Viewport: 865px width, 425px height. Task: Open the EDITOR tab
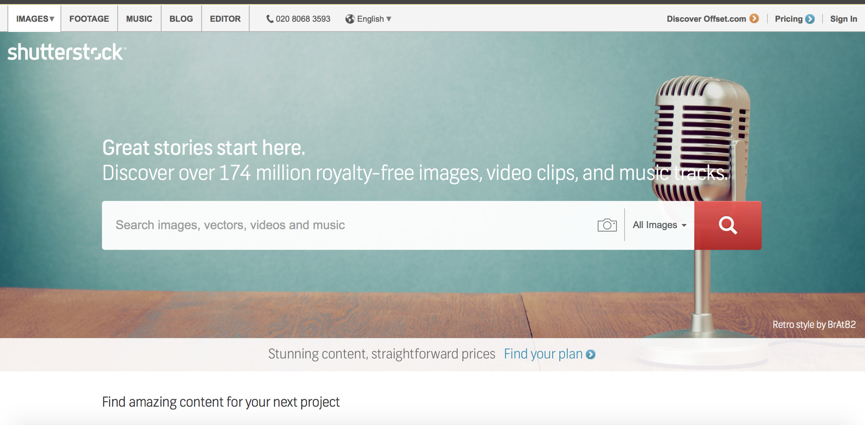(x=225, y=19)
